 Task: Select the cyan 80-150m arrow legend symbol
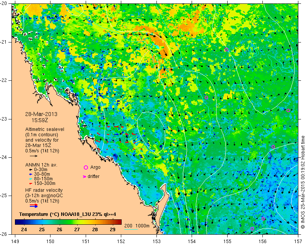[31, 179]
